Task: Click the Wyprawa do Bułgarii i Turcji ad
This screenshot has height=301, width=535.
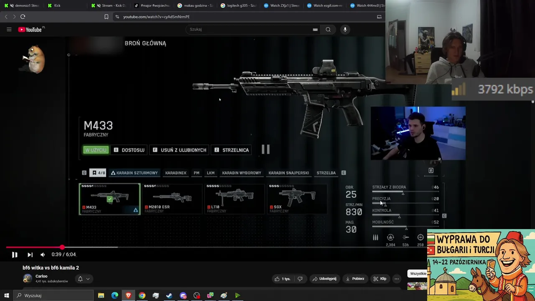Action: tap(481, 265)
